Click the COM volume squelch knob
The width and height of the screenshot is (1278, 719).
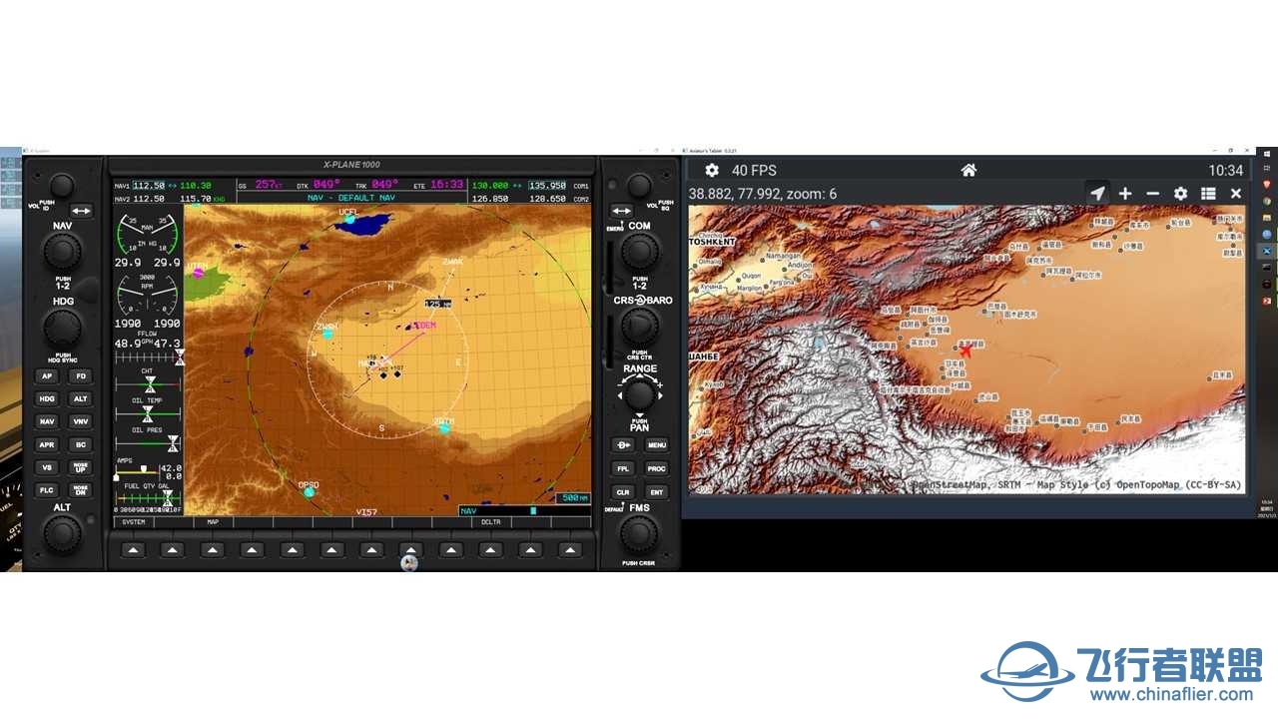639,185
